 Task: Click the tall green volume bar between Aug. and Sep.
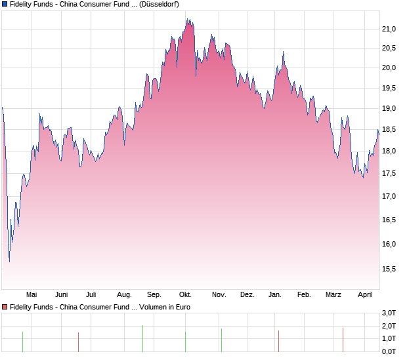[142, 339]
